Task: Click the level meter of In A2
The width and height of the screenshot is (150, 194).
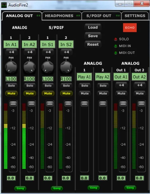Action: pos(24,136)
